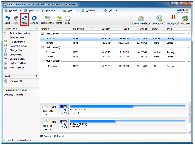The height and width of the screenshot is (145, 195).
Task: Select Disk2 icon in disk map
Action: (45, 122)
